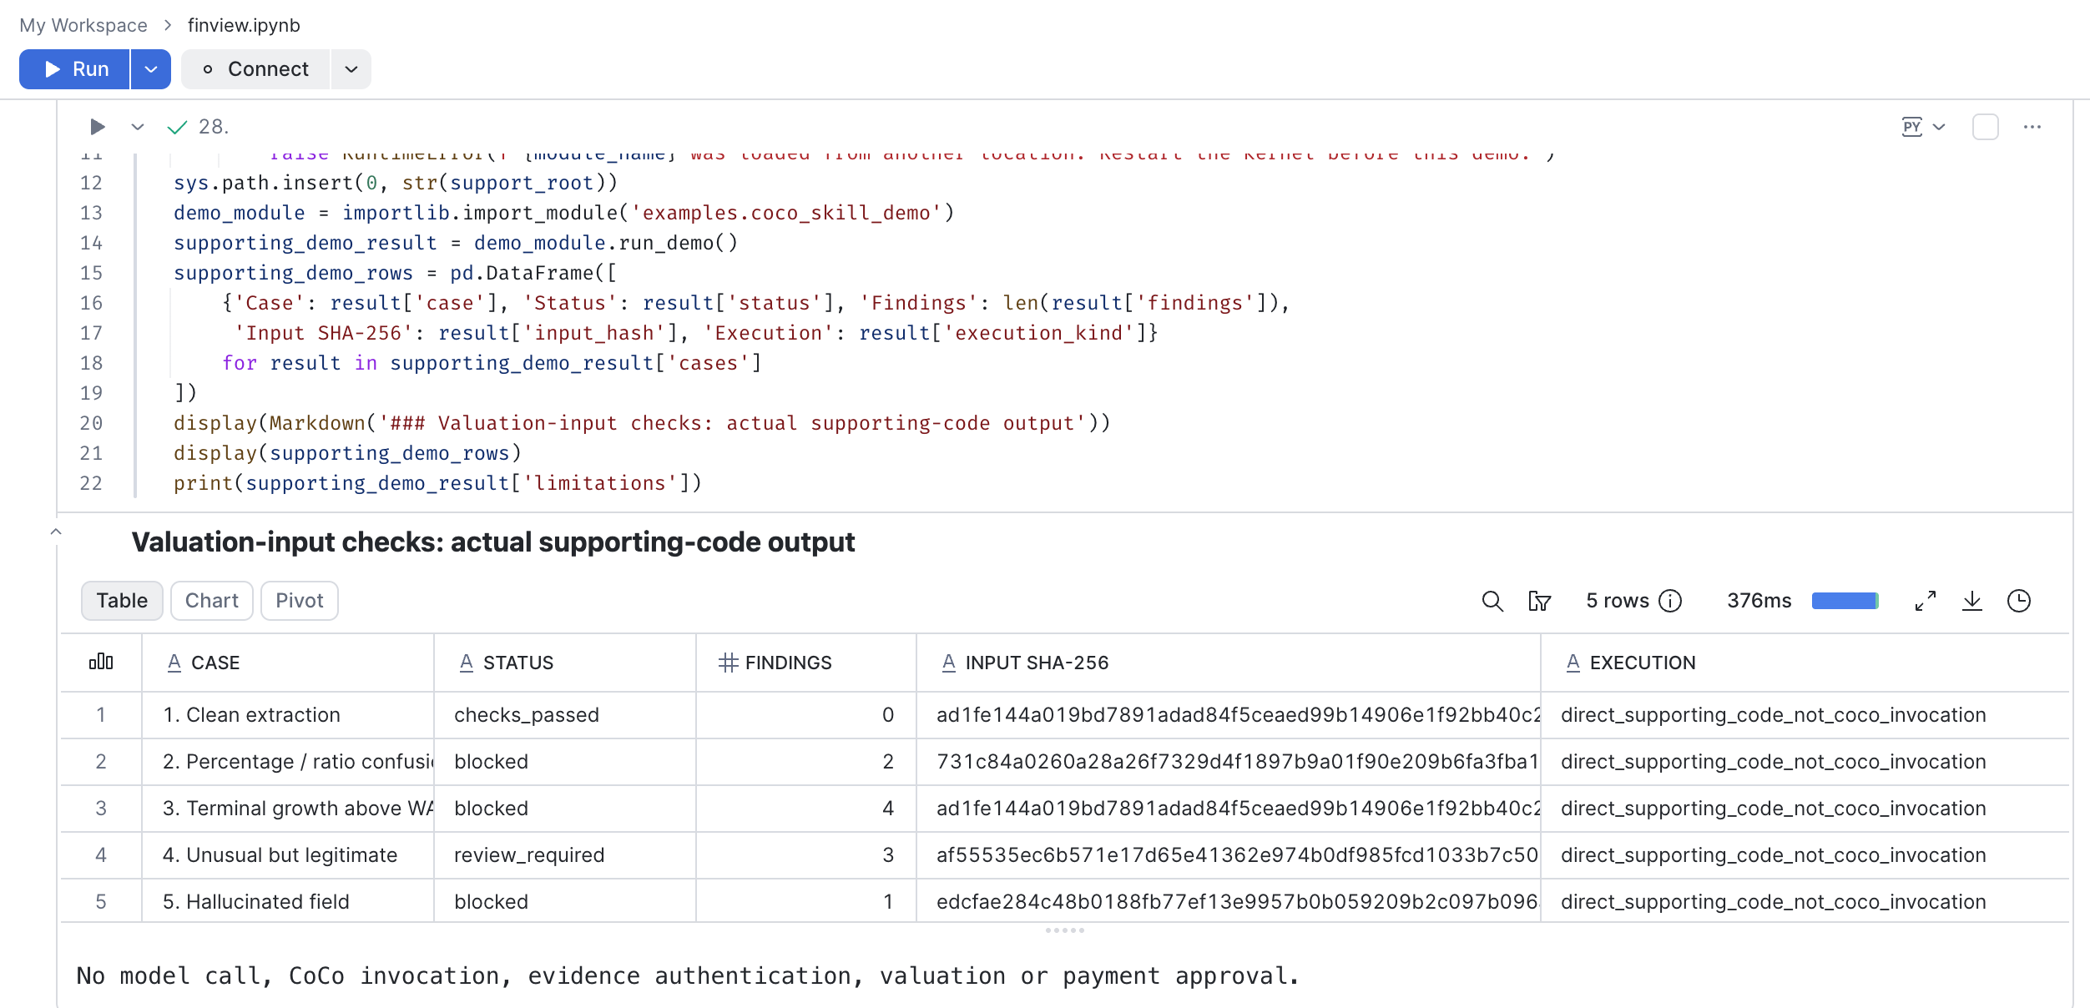Click the FINDINGS column header
Screen dimensions: 2090x1008
pos(806,663)
